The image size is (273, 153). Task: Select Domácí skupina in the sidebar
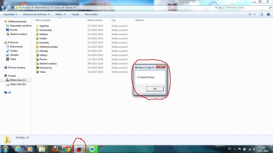[x=16, y=67]
